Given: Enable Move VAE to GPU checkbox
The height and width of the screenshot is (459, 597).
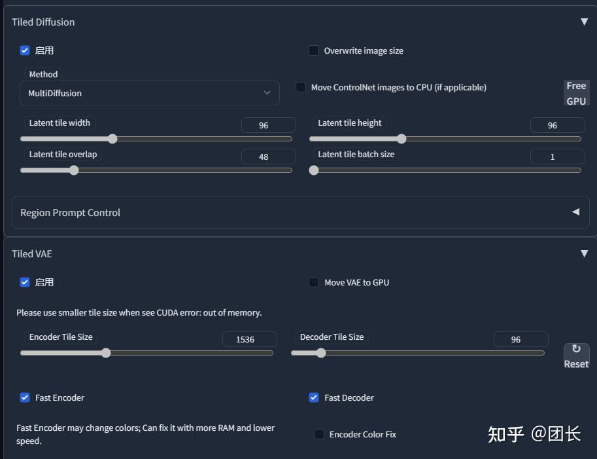Looking at the screenshot, I should click(314, 282).
